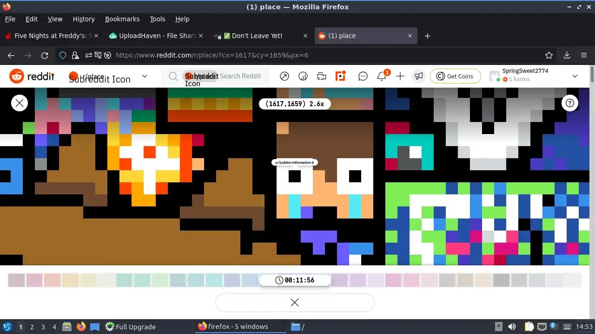The width and height of the screenshot is (595, 334).
Task: Pick the white last palette swatch
Action: pos(573,280)
